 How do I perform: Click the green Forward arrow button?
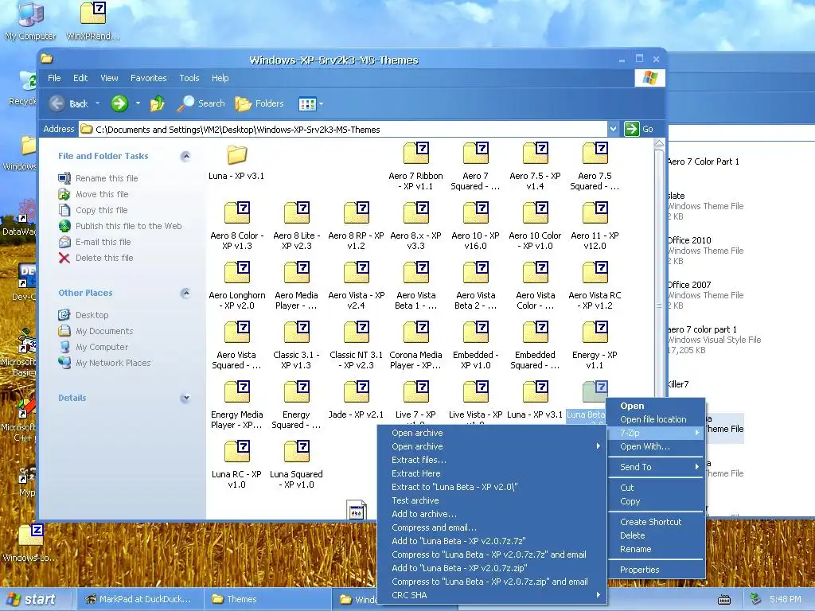[119, 103]
